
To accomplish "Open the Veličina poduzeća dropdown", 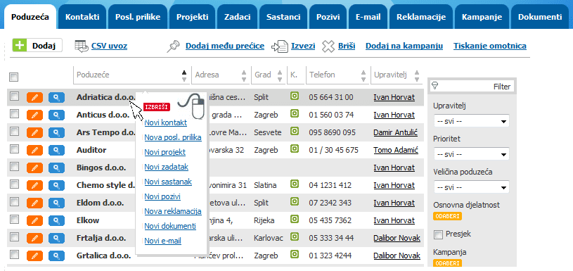I will click(471, 187).
